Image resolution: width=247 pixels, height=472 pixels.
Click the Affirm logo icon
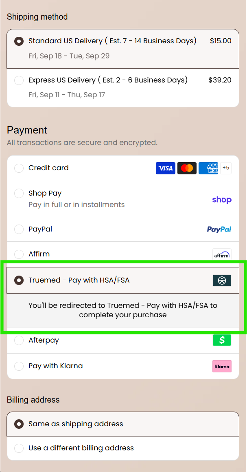(x=222, y=255)
